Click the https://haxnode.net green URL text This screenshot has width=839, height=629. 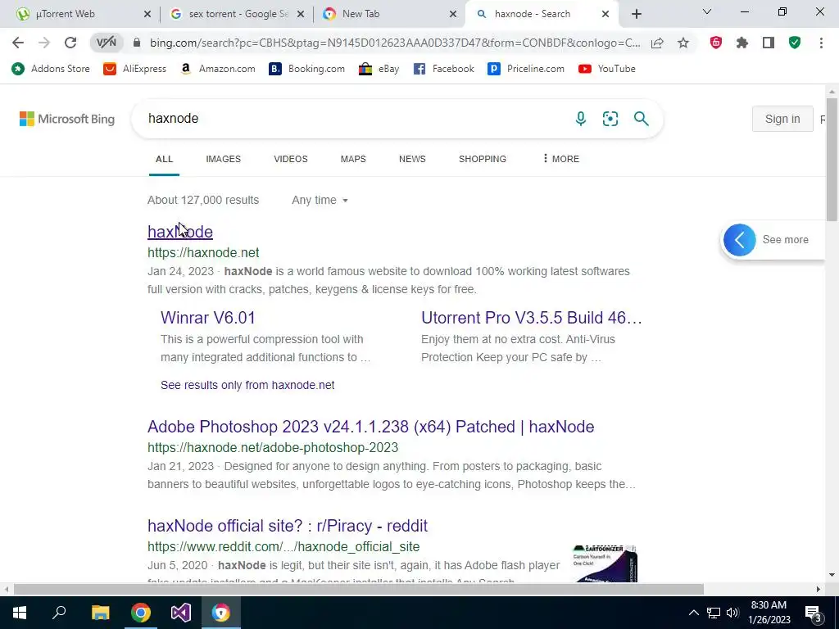pyautogui.click(x=203, y=252)
